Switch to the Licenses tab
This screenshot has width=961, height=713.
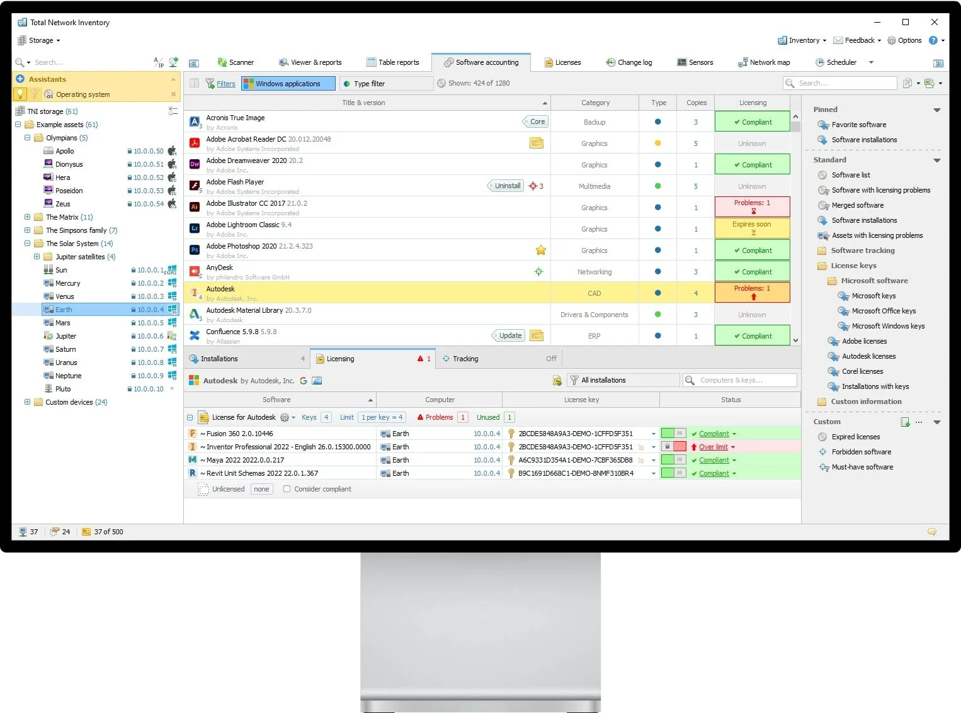coord(563,62)
